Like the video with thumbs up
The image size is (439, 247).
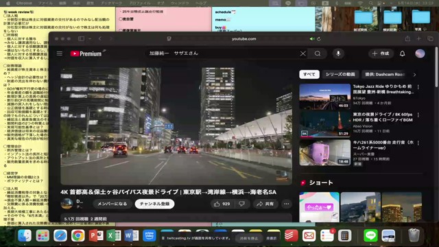click(x=222, y=204)
